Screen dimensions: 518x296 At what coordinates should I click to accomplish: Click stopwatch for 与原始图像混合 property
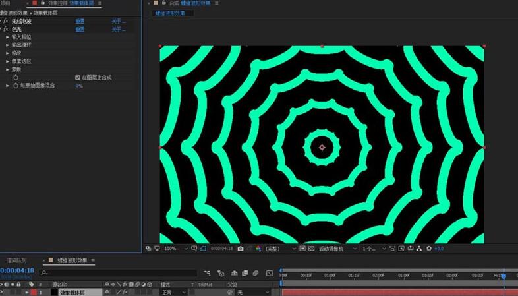pos(16,86)
